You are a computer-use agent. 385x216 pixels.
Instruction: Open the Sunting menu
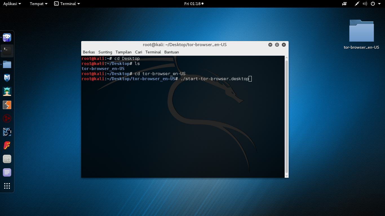coord(105,52)
